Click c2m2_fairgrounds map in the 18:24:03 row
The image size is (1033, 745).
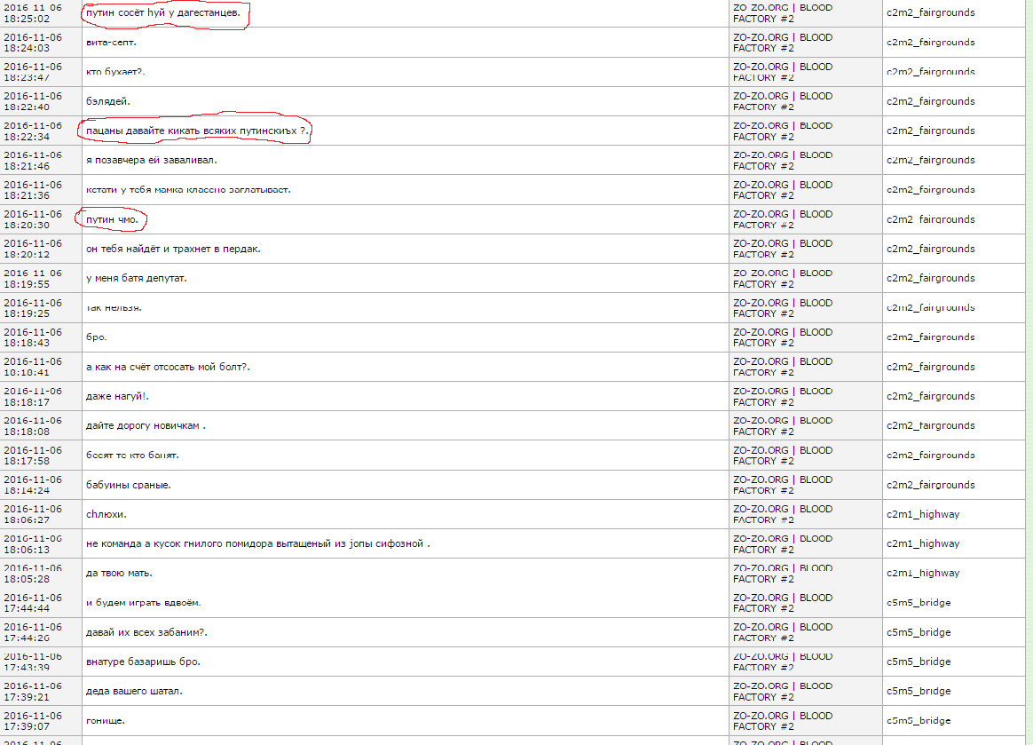[x=930, y=43]
